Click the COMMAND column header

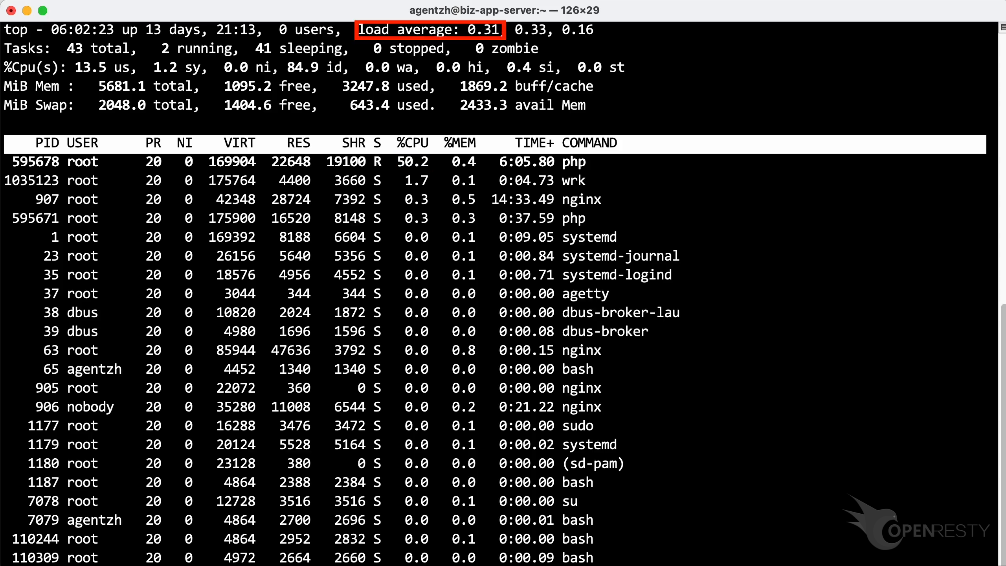tap(589, 143)
